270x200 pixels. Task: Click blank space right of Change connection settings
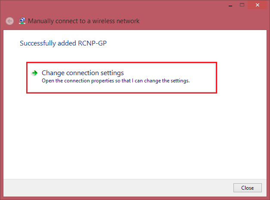[x=172, y=73]
